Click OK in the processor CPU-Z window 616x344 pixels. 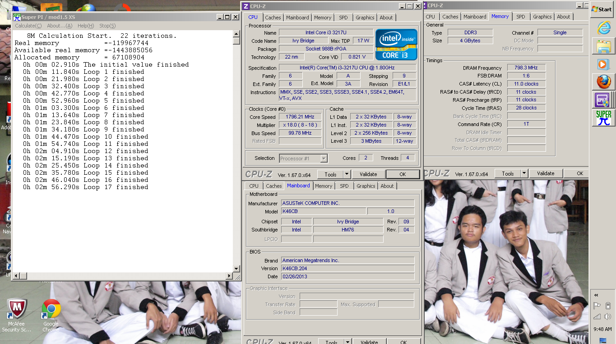coord(403,174)
